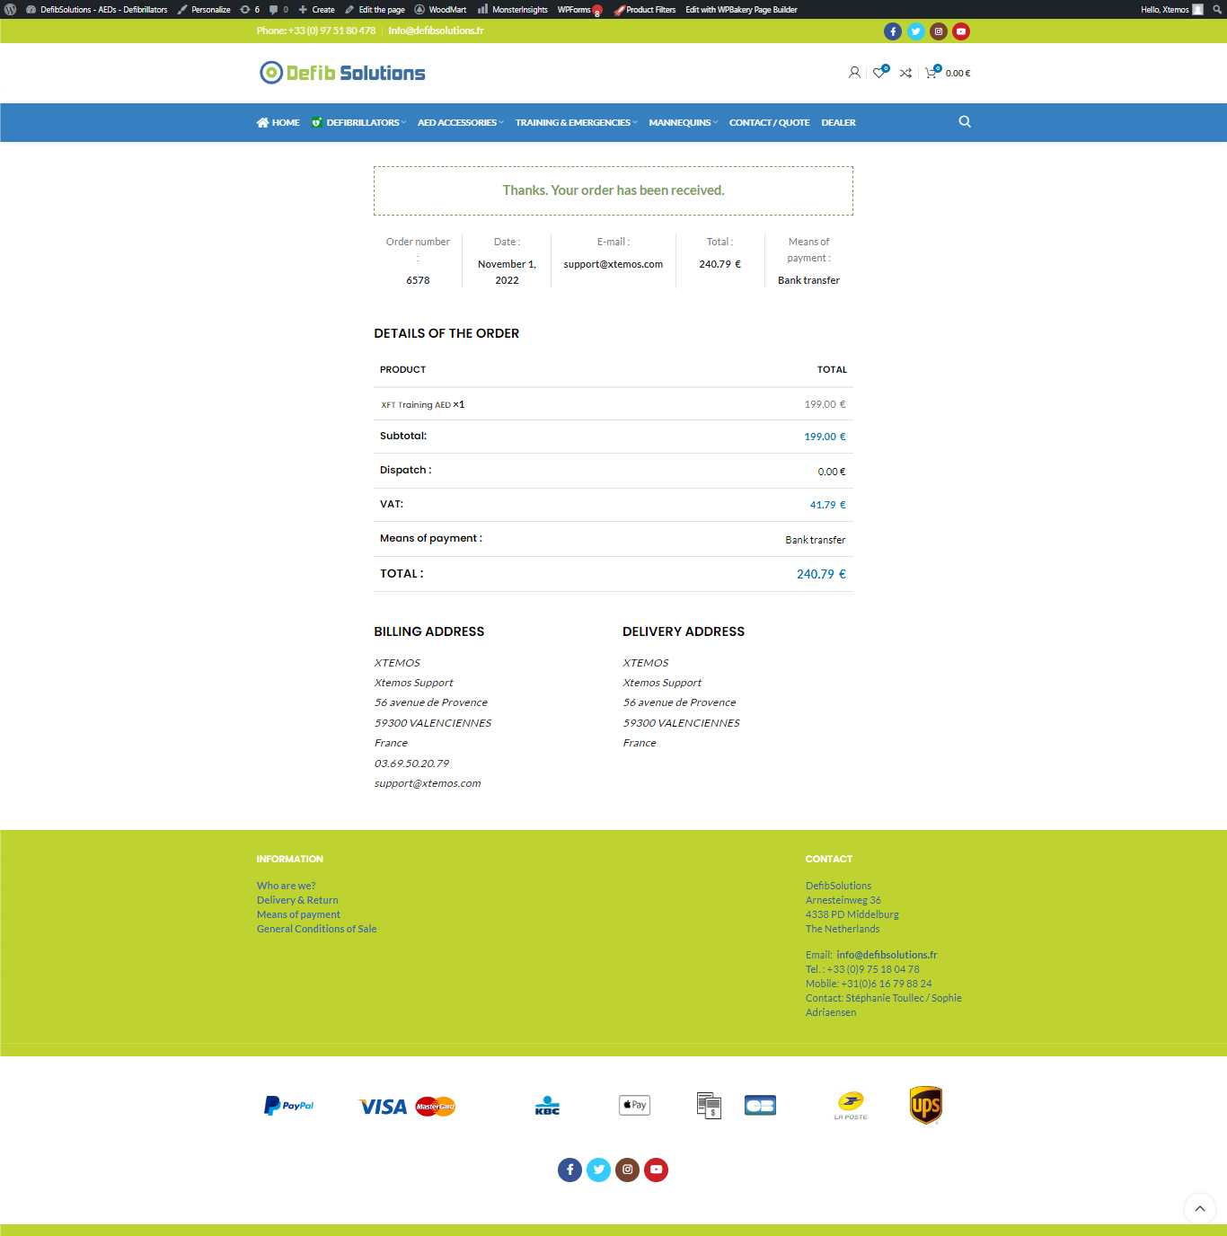This screenshot has width=1227, height=1236.
Task: Open the compare products icon
Action: pos(905,73)
